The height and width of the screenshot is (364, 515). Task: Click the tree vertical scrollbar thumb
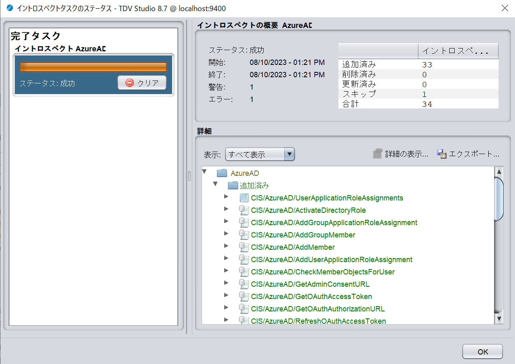499,199
